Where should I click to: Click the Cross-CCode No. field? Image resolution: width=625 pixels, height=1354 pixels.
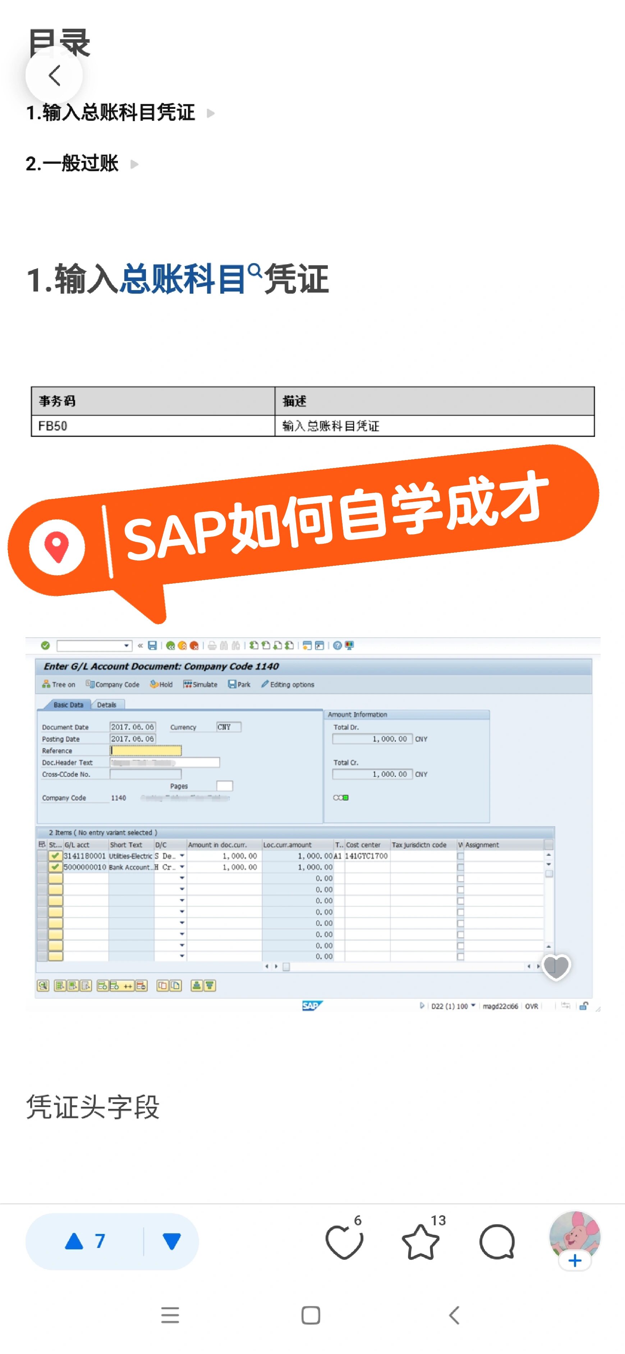pos(146,774)
